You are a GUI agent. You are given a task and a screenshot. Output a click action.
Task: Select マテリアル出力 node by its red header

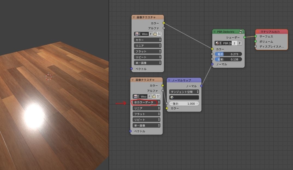272,32
